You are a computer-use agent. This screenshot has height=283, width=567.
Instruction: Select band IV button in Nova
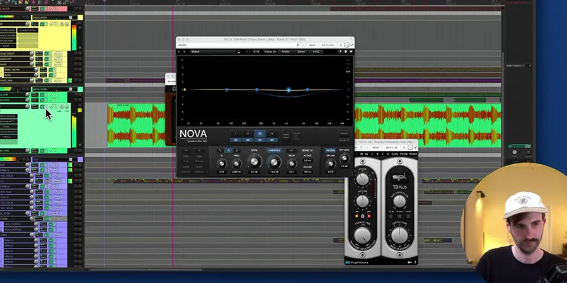272,133
